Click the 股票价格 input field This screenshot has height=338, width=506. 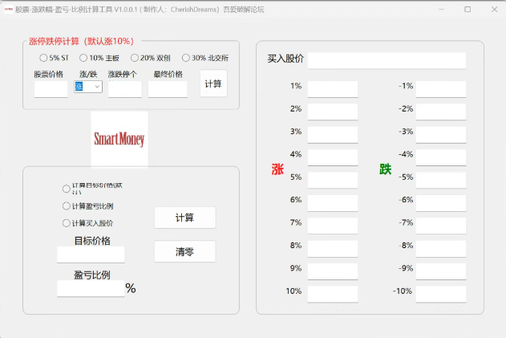click(51, 89)
